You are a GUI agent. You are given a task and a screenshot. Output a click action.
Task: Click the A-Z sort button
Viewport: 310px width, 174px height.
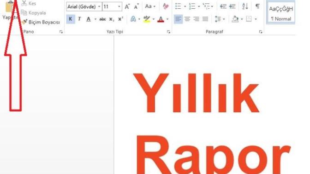click(x=245, y=6)
